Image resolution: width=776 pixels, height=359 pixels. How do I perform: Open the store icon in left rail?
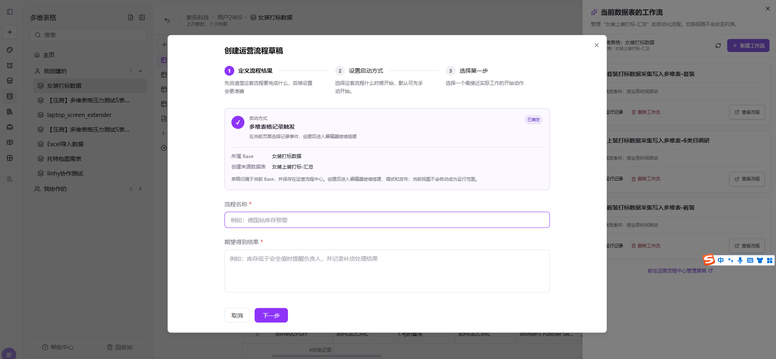(10, 81)
